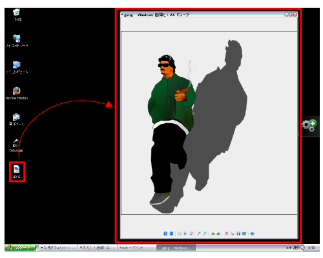Minimize the image viewer window
Screen dimensions: 323x258
[286, 14]
